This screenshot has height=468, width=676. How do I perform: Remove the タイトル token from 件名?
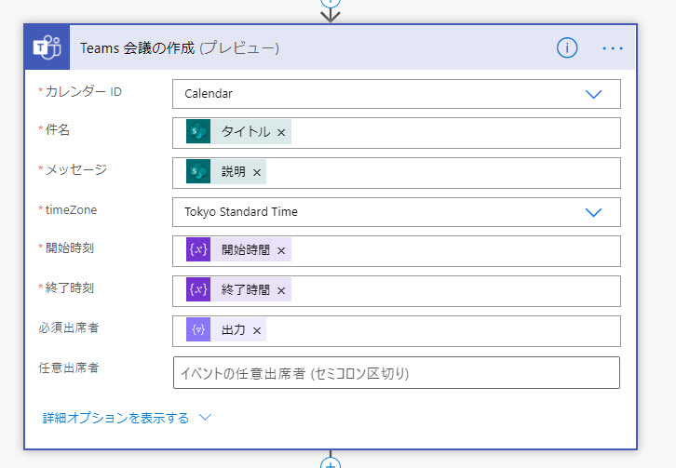[281, 133]
